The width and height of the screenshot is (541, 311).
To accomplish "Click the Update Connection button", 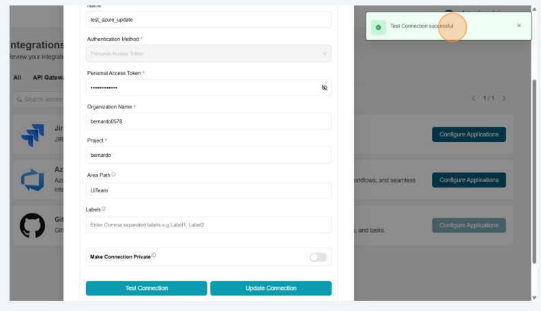I will (271, 288).
